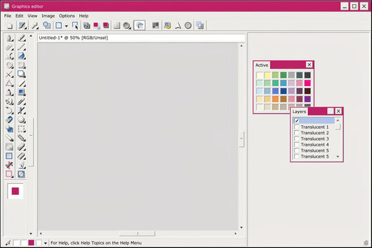Enable the Translucent 1 layer checkbox
372x248 pixels.
coord(297,127)
